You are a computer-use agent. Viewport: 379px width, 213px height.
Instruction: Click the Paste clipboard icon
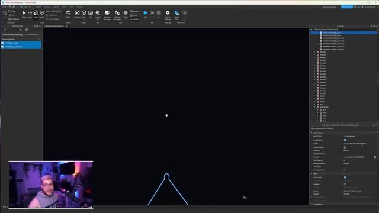pos(5,13)
